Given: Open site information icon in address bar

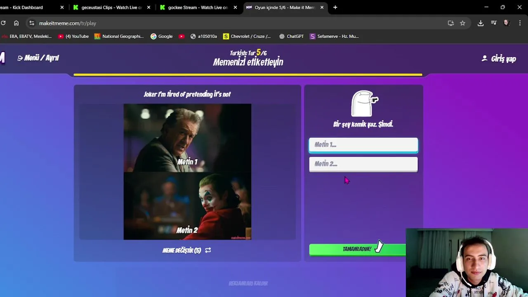Looking at the screenshot, I should [x=32, y=23].
